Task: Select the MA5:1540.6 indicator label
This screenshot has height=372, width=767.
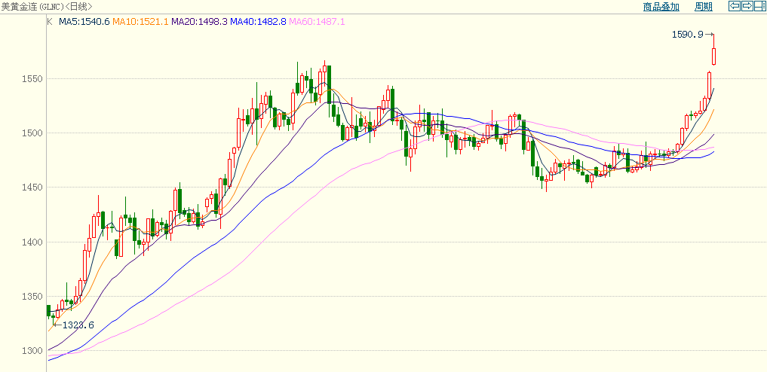Action: pyautogui.click(x=84, y=22)
